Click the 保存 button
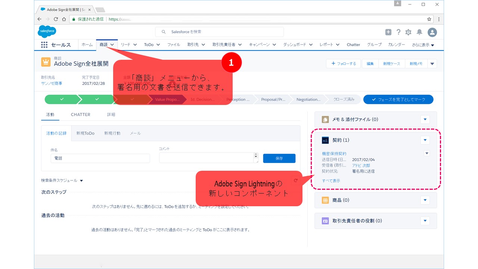 (x=279, y=158)
